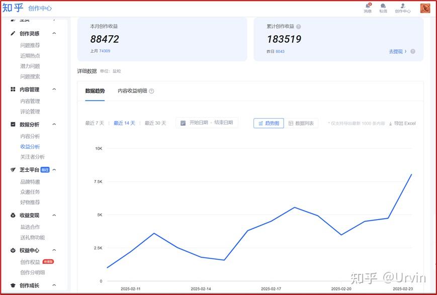Screen dimensions: 437x295
Task: Click the 创作中心 header title
Action: coord(40,9)
